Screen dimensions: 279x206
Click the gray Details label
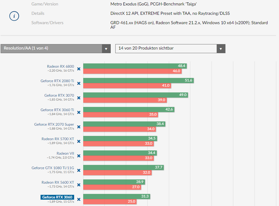pos(38,14)
